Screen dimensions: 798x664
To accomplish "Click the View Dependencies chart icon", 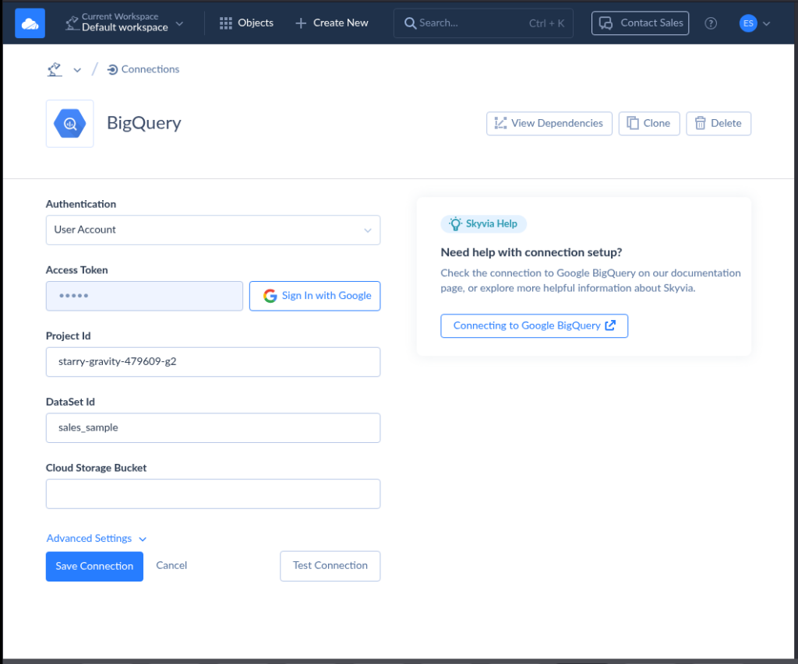I will pyautogui.click(x=500, y=123).
